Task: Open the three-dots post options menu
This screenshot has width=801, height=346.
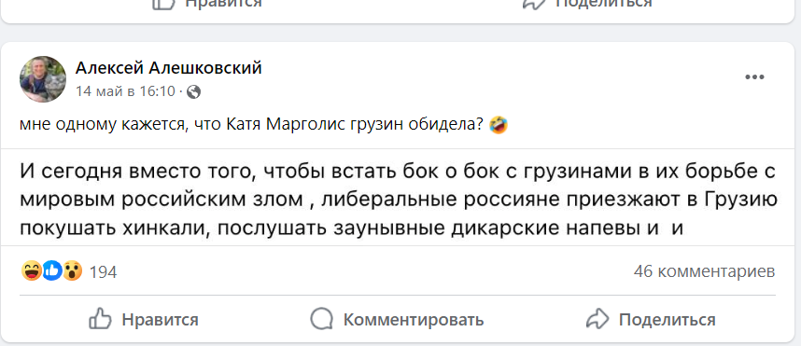Action: tap(754, 77)
